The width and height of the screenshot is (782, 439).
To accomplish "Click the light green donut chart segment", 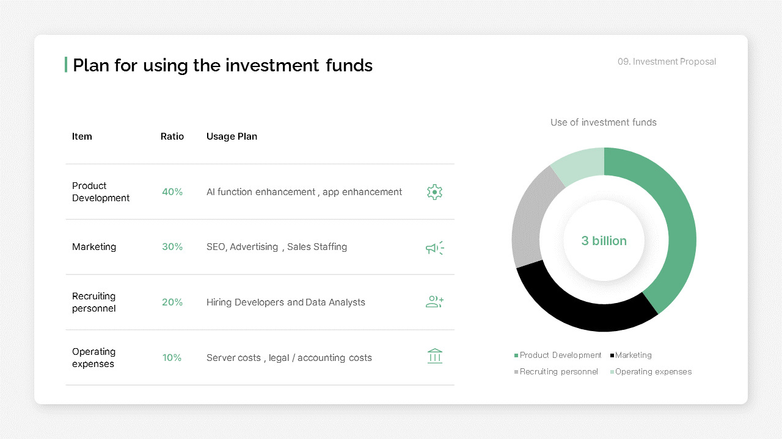I will (x=580, y=166).
